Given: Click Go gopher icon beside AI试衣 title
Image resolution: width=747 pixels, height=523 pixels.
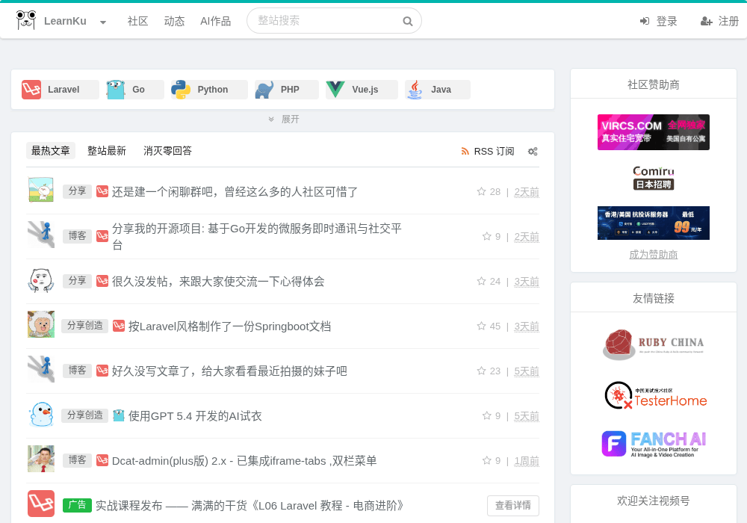Looking at the screenshot, I should (119, 415).
